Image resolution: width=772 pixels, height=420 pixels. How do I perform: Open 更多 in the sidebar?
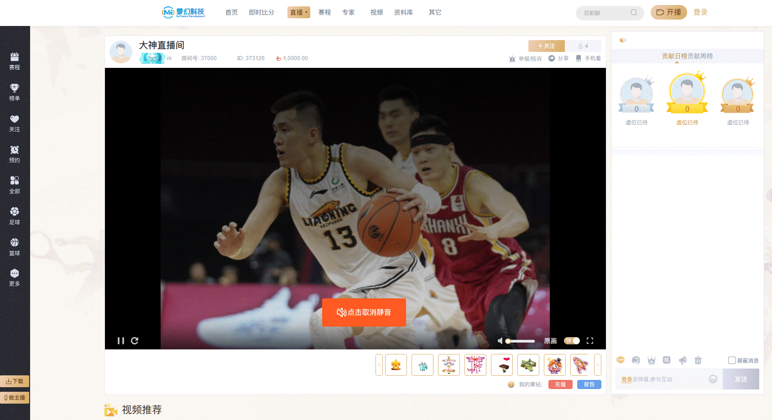tap(15, 277)
